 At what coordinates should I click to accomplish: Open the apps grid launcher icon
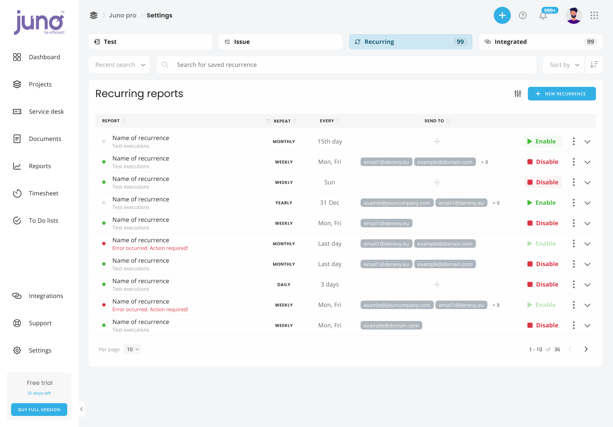(594, 15)
